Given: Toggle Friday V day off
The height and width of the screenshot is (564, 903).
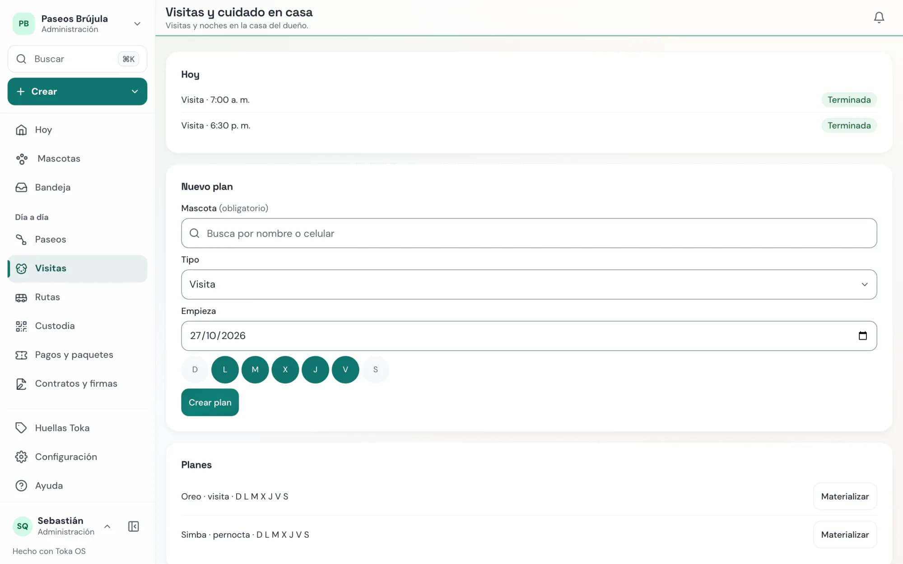Looking at the screenshot, I should (x=345, y=370).
